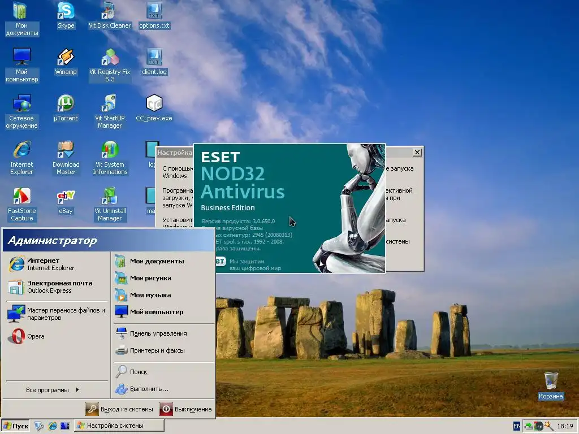Open the client.log file icon
Screen dimensions: 579x434
click(x=154, y=62)
